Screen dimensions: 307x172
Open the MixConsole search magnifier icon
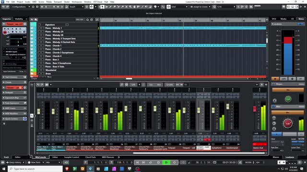click(x=121, y=85)
